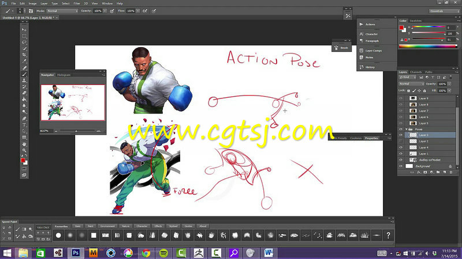Open Speed Paint help question mark
The height and width of the screenshot is (259, 462).
(x=388, y=235)
